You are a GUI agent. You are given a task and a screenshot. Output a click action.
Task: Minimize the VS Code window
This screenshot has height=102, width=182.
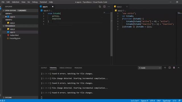(171, 2)
